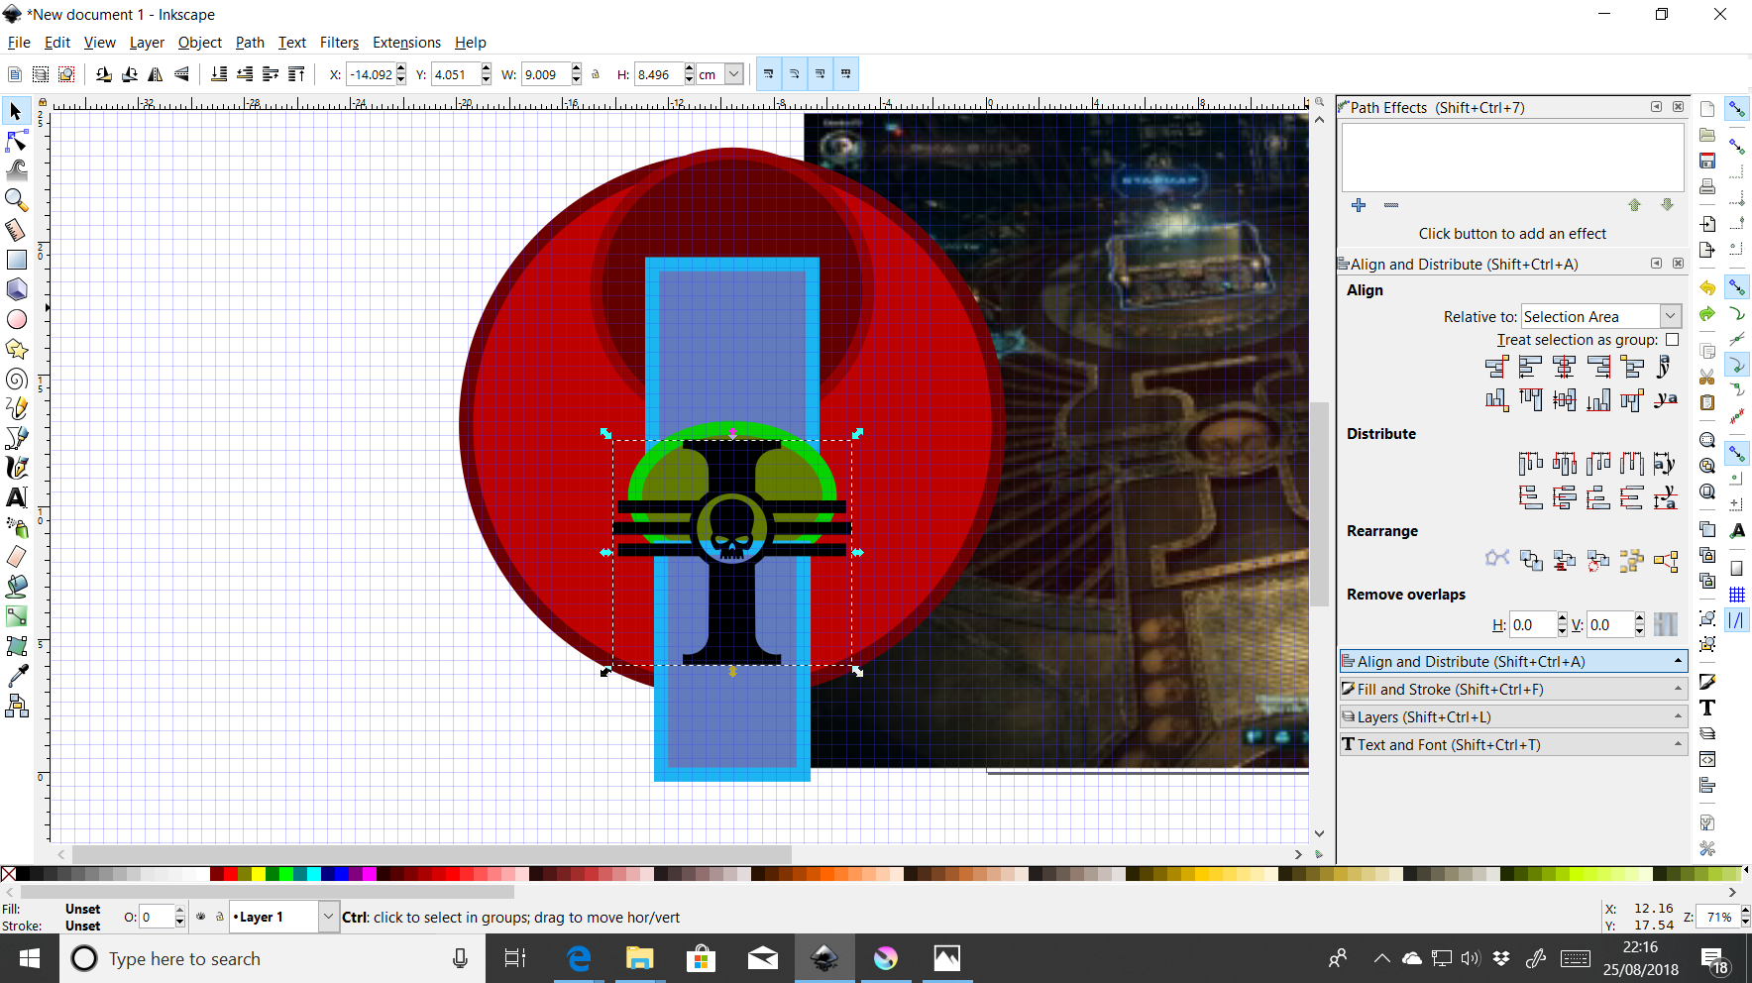Open the Layer menu
The width and height of the screenshot is (1752, 983).
(147, 43)
